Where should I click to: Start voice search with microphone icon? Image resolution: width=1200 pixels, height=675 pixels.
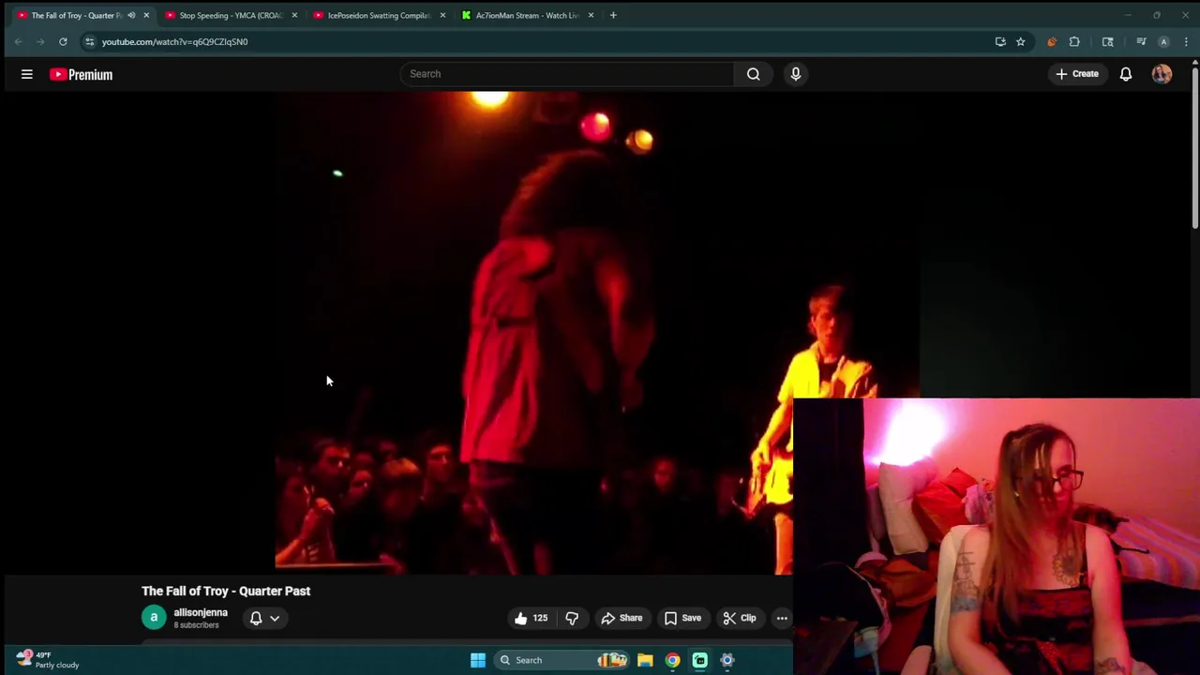coord(796,74)
